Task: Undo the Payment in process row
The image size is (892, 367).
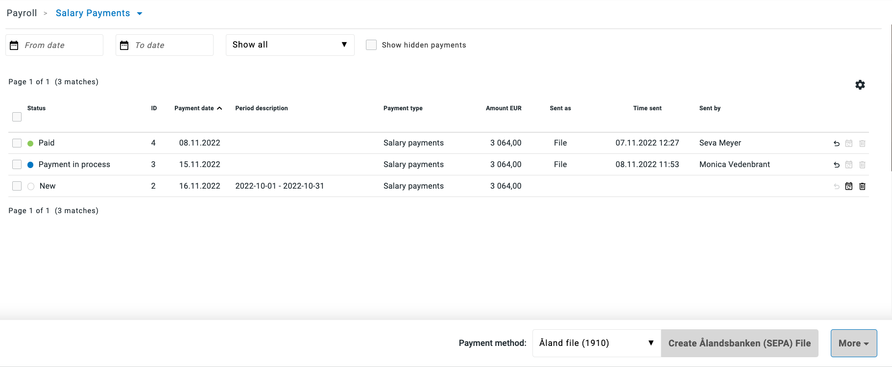Action: tap(836, 165)
